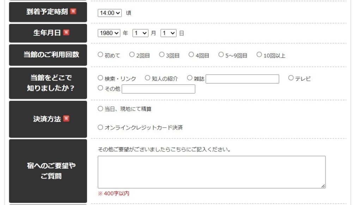Viewport: 361px width, 205px height.
Task: Select the 4回目 visit option
Action: pyautogui.click(x=191, y=55)
